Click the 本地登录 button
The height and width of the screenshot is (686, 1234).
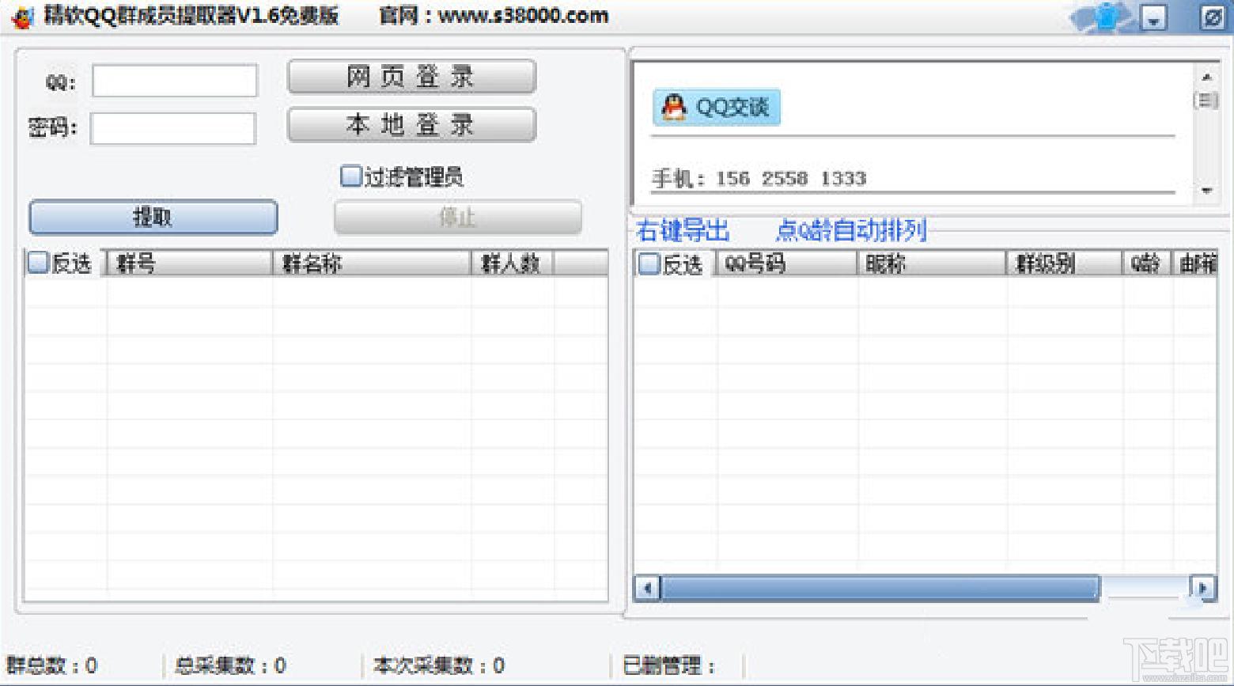[411, 124]
